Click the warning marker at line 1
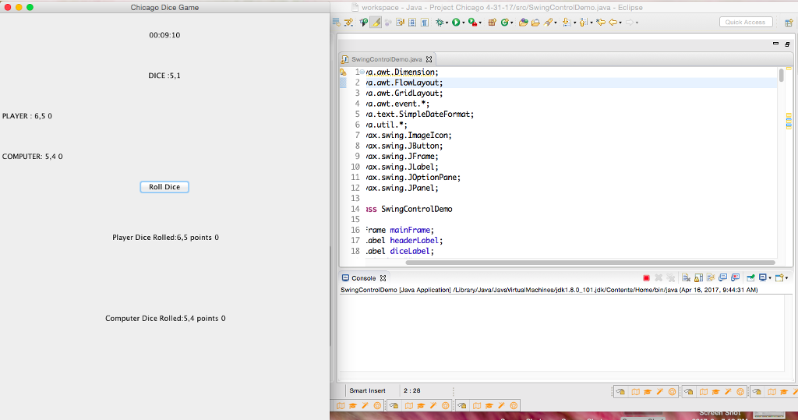The height and width of the screenshot is (420, 798). (x=343, y=72)
